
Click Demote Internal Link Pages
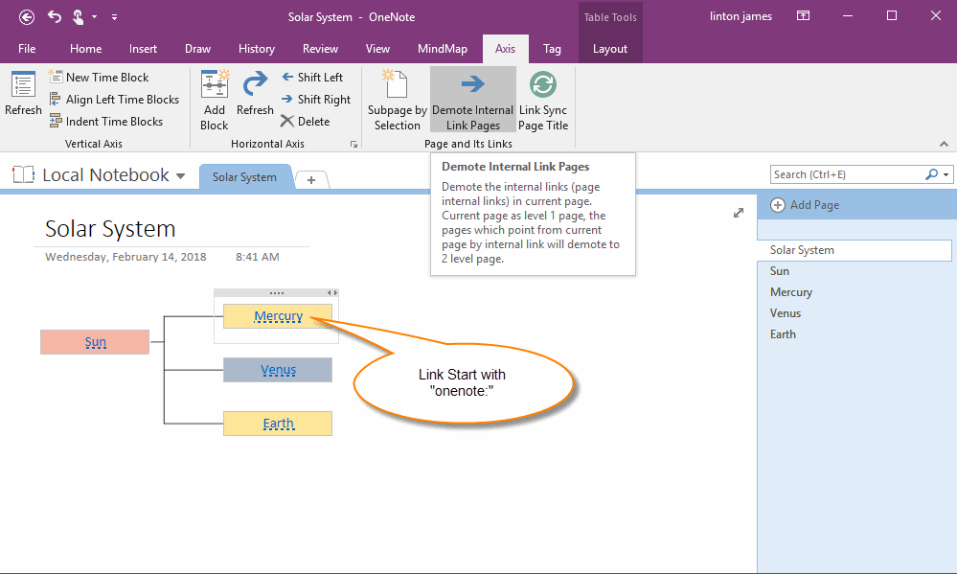point(473,101)
